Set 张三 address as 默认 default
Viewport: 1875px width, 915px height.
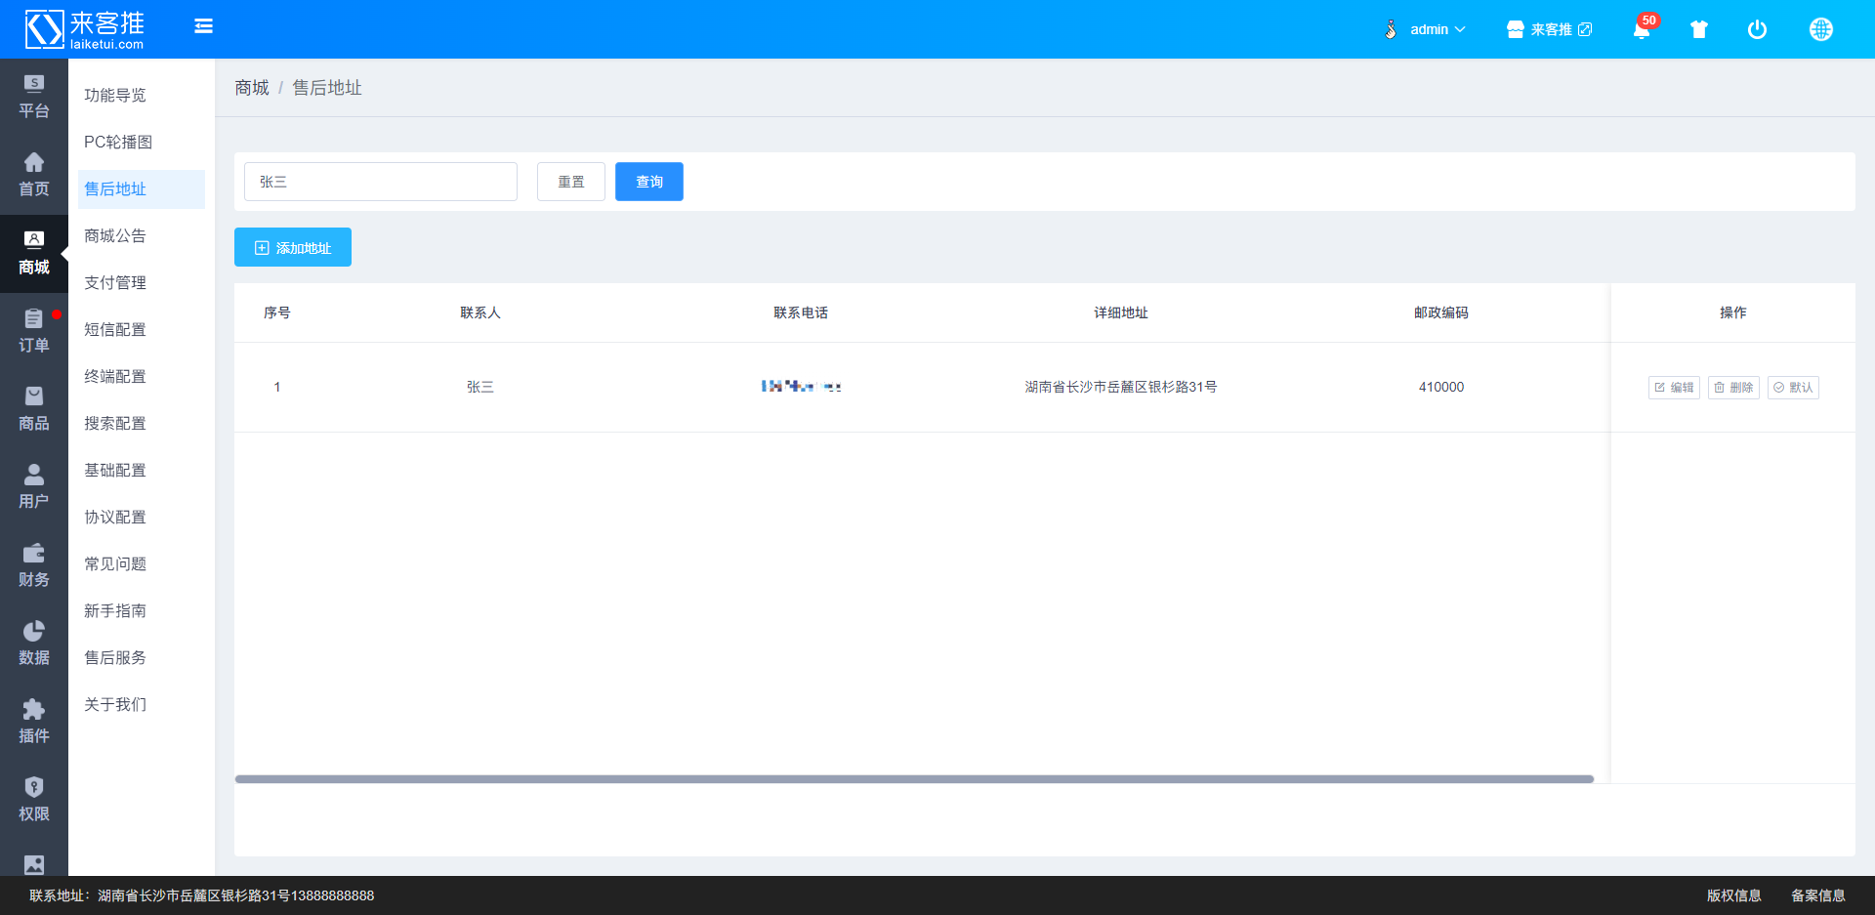coord(1793,388)
